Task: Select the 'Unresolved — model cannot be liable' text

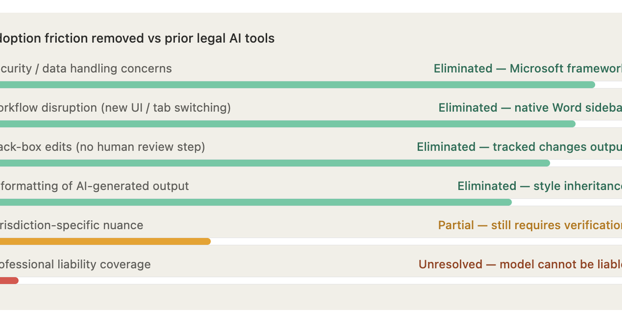Action: 520,264
